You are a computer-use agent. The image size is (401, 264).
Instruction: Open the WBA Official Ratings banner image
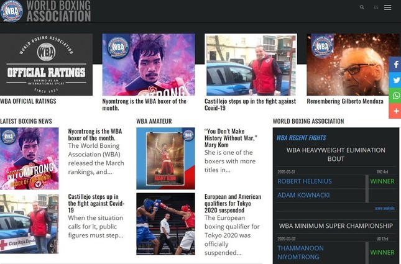(x=46, y=65)
